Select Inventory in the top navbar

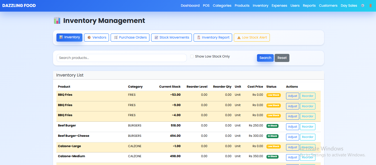pyautogui.click(x=260, y=6)
